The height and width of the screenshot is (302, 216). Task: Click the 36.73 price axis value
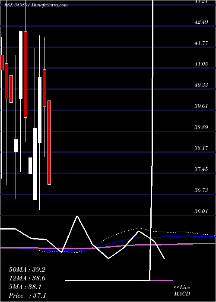point(201,190)
